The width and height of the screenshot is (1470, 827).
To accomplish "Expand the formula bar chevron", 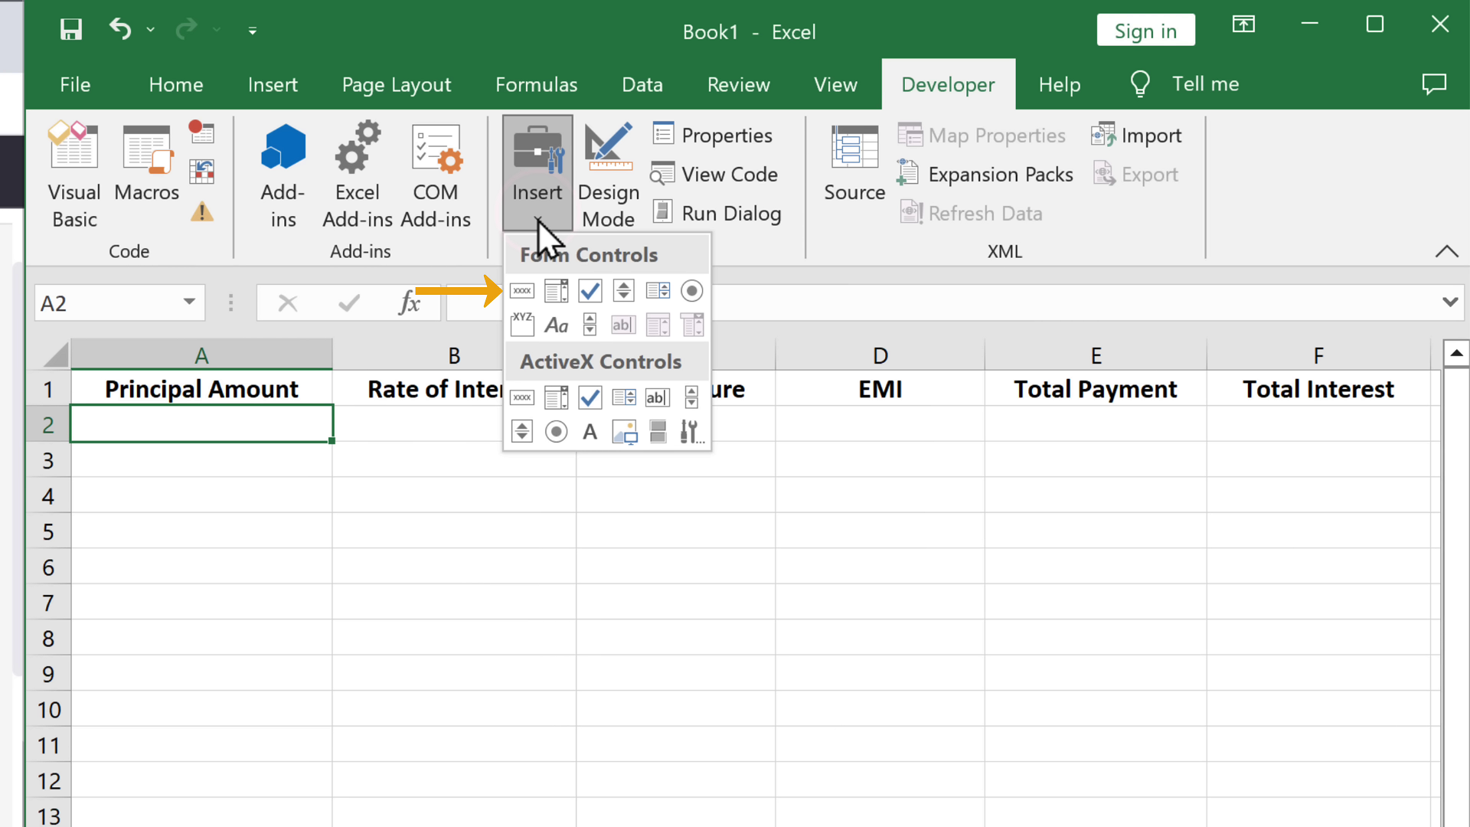I will pos(1449,302).
